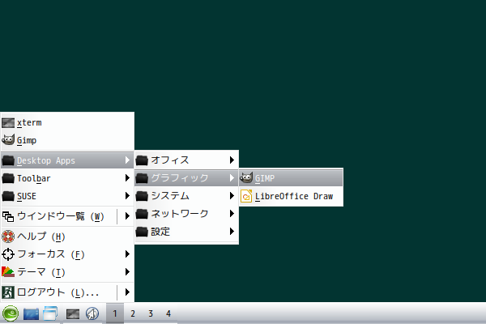Click the logout exit-figure icon
The image size is (486, 324).
click(8, 292)
